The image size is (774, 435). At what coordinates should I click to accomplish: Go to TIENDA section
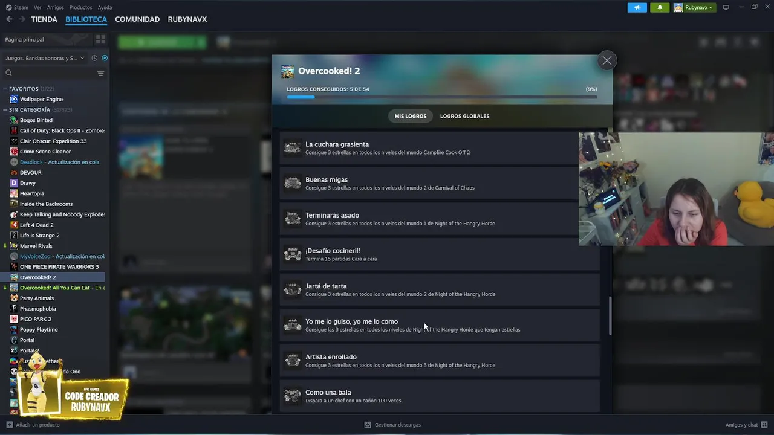[x=44, y=19]
